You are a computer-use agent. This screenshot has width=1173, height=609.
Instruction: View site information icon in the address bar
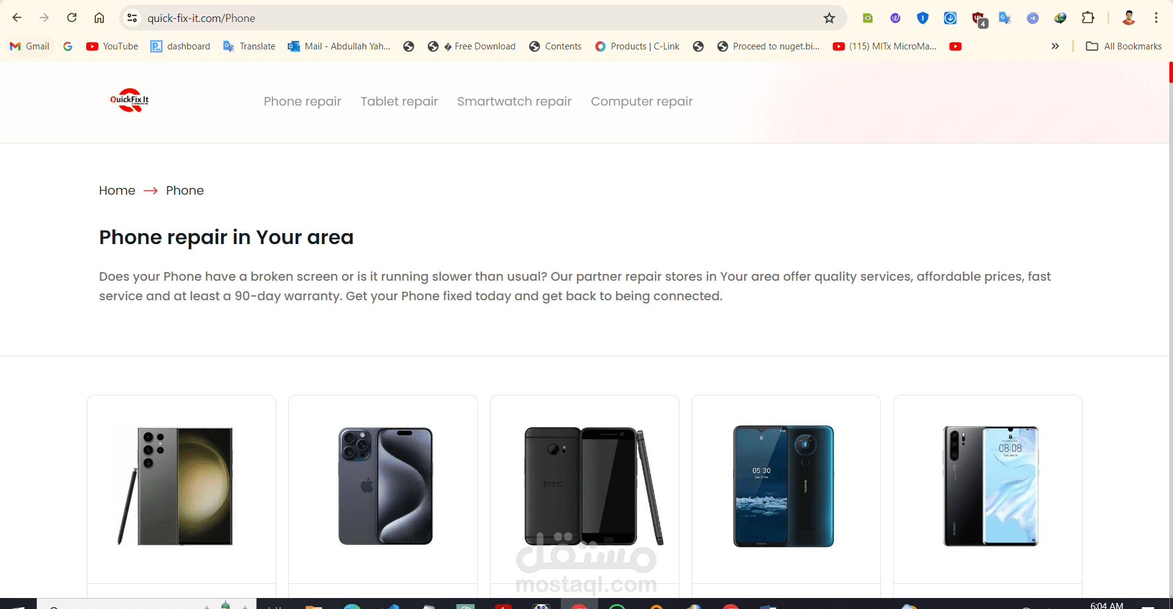click(132, 18)
